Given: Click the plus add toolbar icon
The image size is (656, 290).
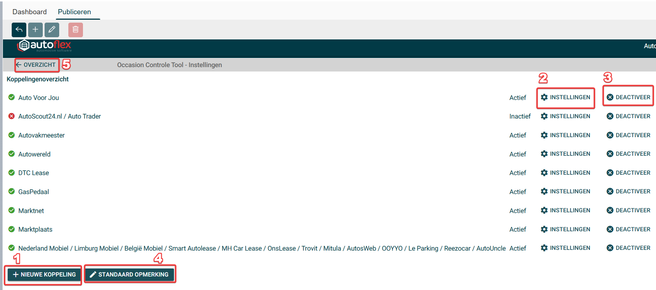Looking at the screenshot, I should click(35, 30).
